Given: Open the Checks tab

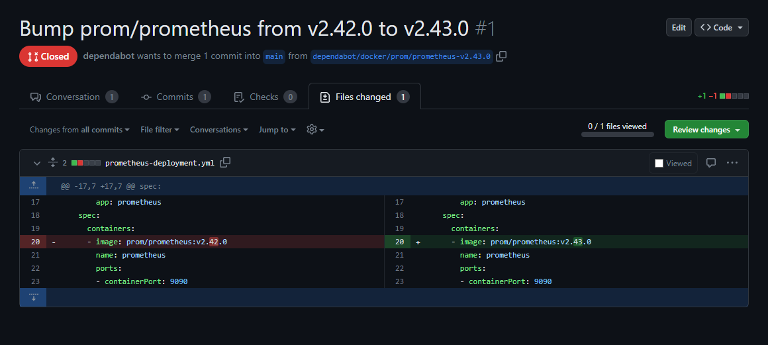Looking at the screenshot, I should (x=265, y=97).
